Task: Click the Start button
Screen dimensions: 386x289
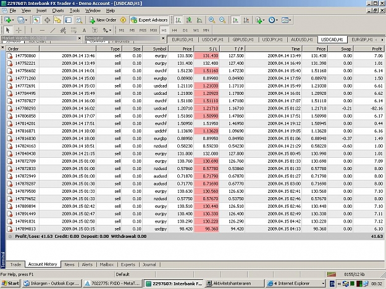Action: point(10,283)
